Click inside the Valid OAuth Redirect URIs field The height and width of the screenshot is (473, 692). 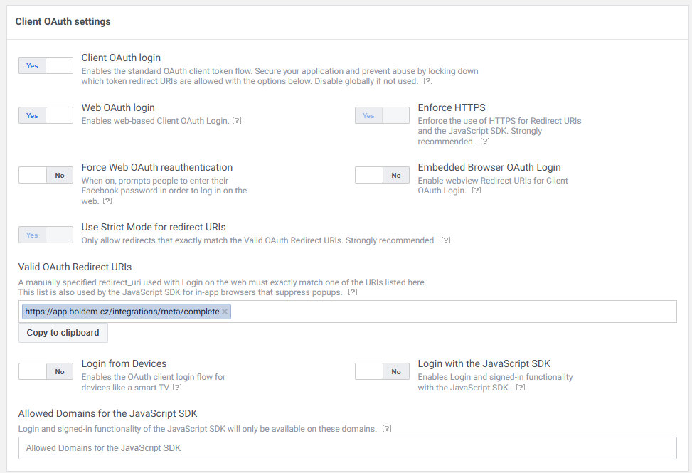[x=454, y=312]
